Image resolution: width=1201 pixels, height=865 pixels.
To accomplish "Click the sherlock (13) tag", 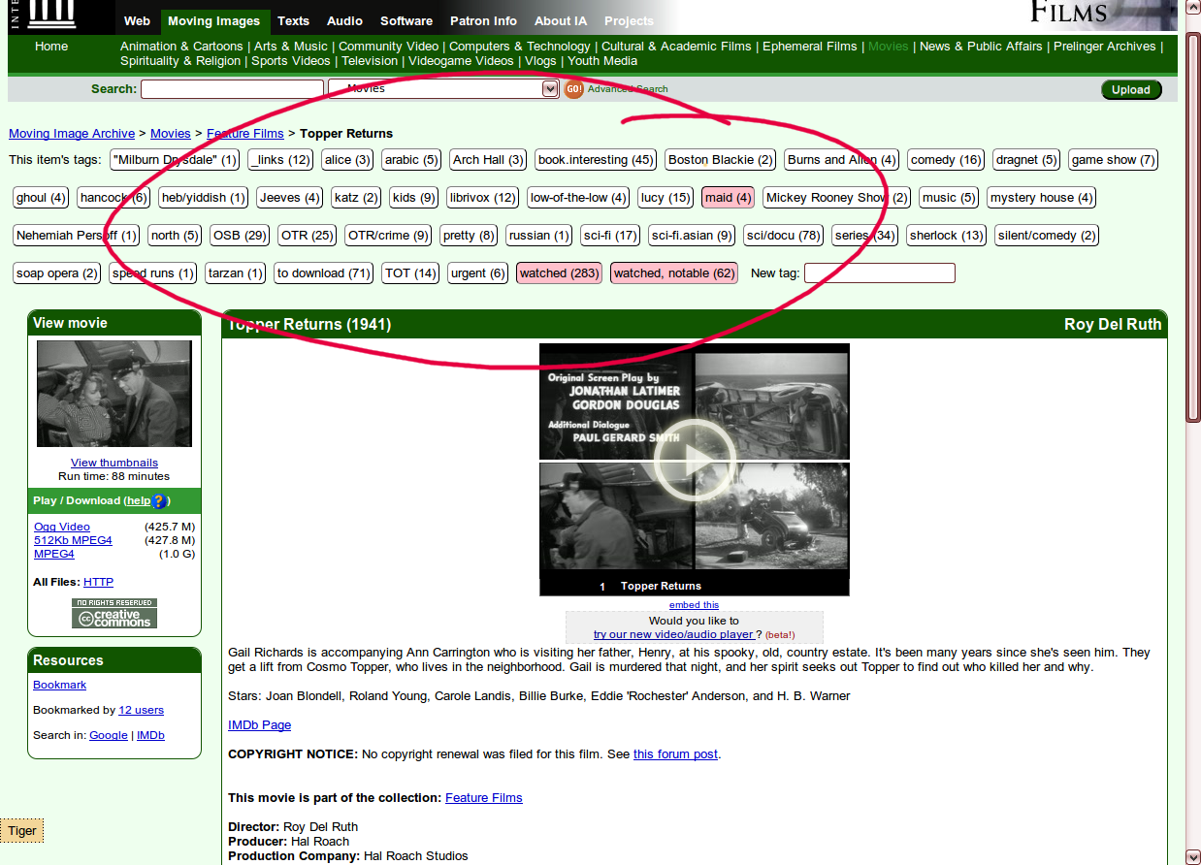I will (x=946, y=236).
